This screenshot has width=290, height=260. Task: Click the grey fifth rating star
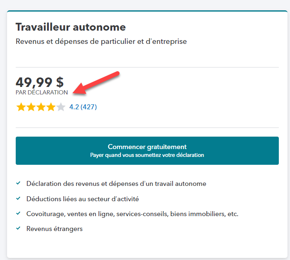point(61,107)
